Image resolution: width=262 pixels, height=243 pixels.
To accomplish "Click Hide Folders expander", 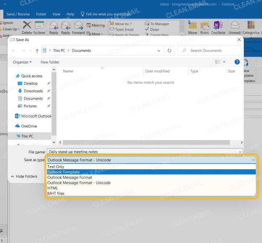I will click(x=24, y=176).
